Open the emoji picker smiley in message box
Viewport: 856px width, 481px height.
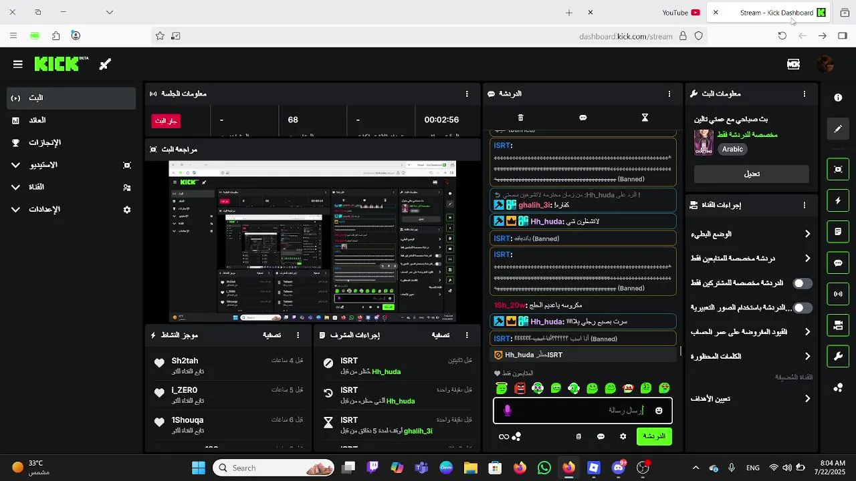659,411
